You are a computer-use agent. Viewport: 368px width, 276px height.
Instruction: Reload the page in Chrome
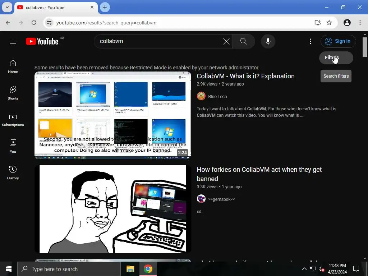pyautogui.click(x=34, y=23)
